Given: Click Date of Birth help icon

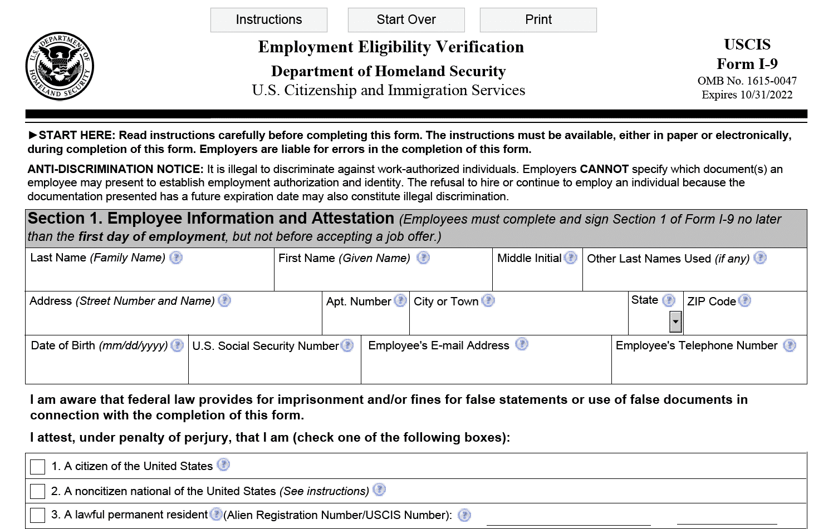Looking at the screenshot, I should [177, 345].
